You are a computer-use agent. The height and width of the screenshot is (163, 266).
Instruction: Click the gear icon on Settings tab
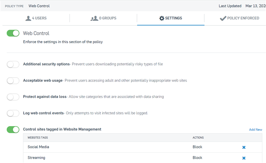tap(162, 18)
